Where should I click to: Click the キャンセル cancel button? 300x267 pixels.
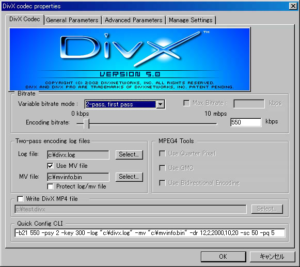click(272, 257)
